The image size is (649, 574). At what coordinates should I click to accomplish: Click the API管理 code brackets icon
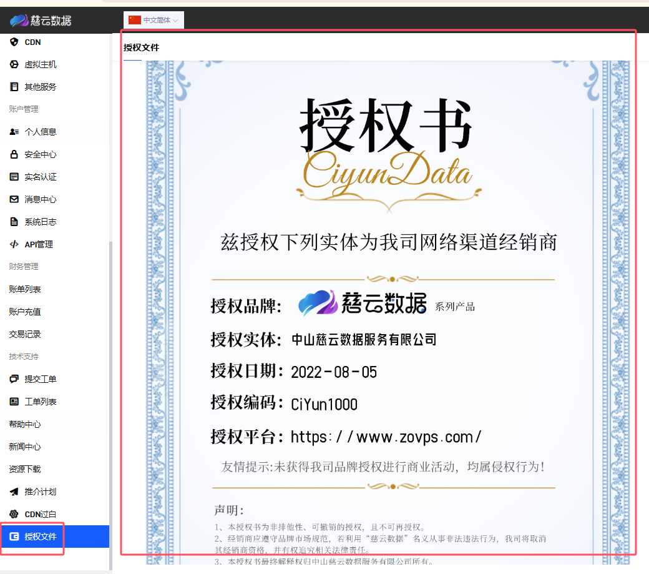pos(14,244)
